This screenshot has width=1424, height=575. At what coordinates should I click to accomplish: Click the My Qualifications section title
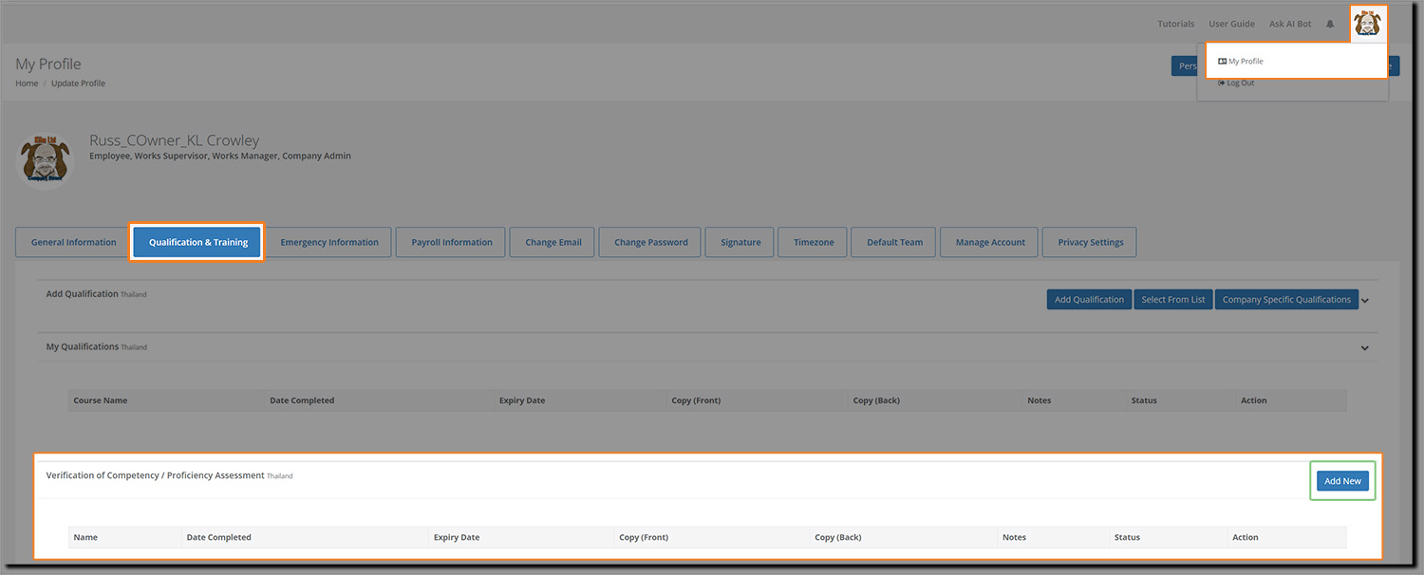click(x=83, y=347)
